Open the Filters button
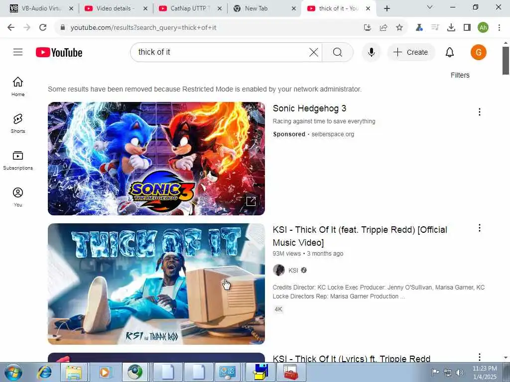Viewport: 510px width, 382px height. pyautogui.click(x=460, y=75)
